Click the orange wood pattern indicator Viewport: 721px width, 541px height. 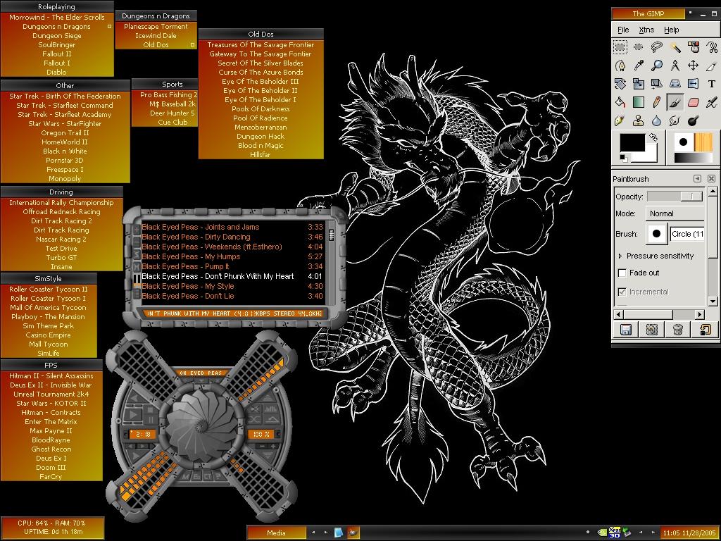coord(703,142)
